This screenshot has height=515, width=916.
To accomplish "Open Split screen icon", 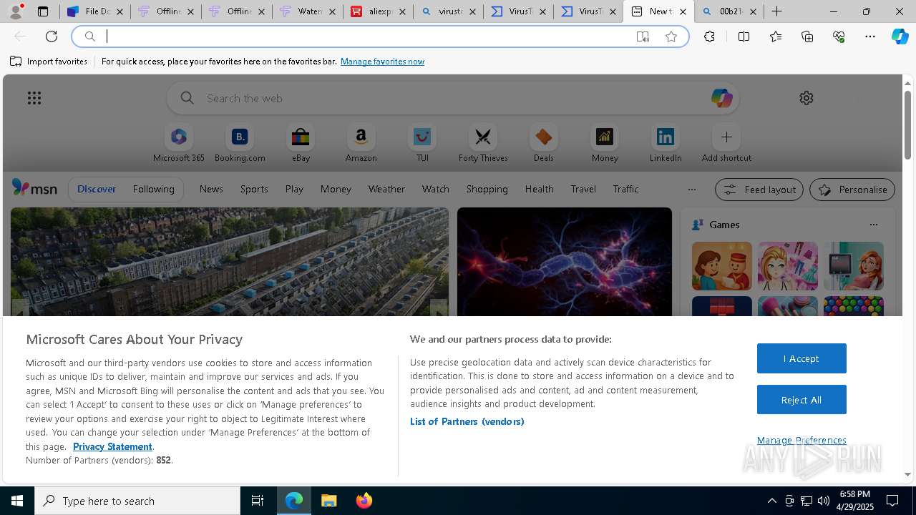I will (x=744, y=36).
